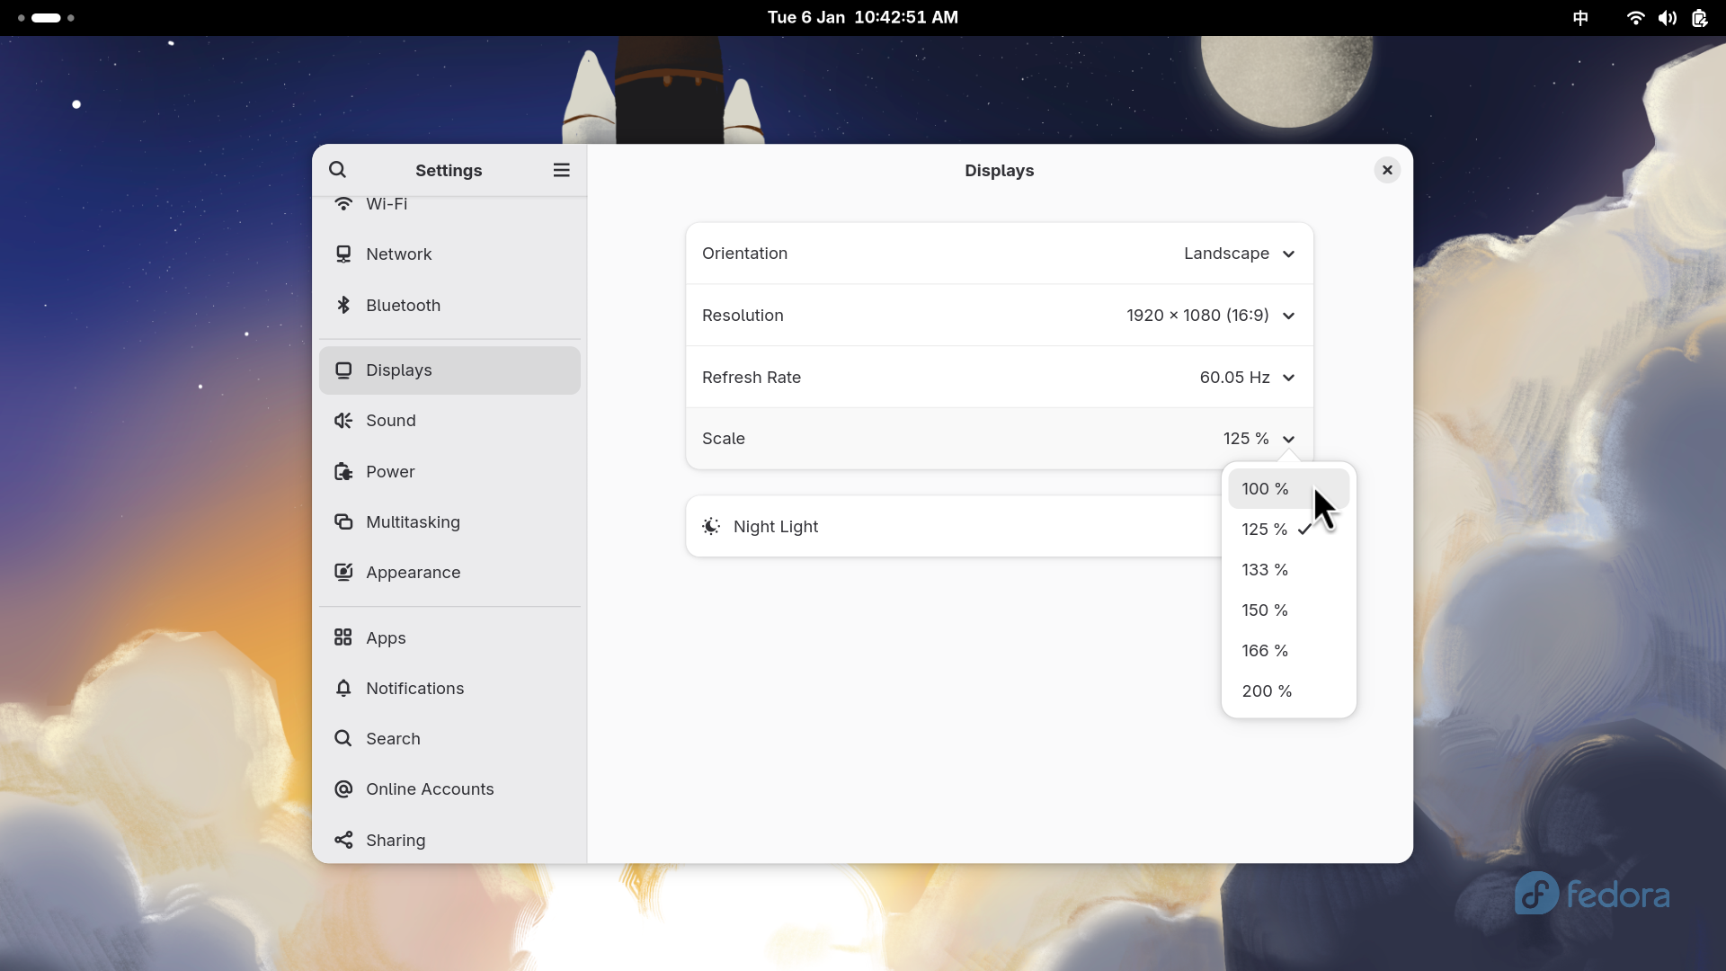Open Sharing settings in sidebar
Screen dimensions: 1726x971
pyautogui.click(x=396, y=841)
